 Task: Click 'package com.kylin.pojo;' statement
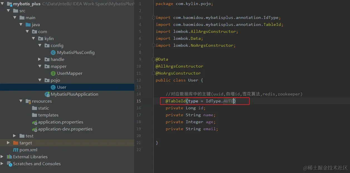(184, 4)
